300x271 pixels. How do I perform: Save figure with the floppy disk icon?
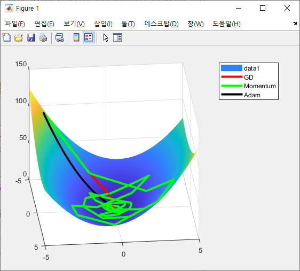(x=31, y=37)
